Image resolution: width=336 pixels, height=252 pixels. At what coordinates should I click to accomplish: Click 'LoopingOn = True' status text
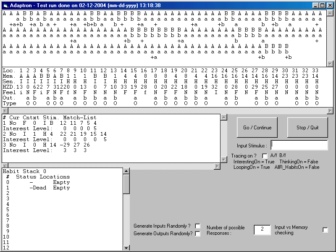click(x=252, y=167)
